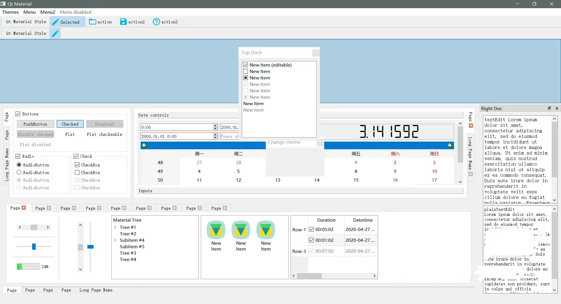The height and width of the screenshot is (304, 561).
Task: Go to previous month in calendar
Action: [144, 145]
